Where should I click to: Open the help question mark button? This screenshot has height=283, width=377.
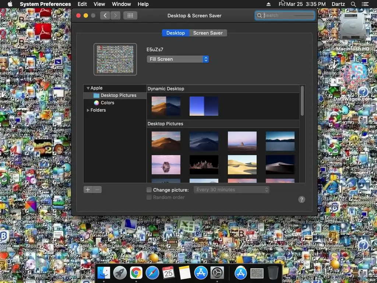click(x=302, y=199)
